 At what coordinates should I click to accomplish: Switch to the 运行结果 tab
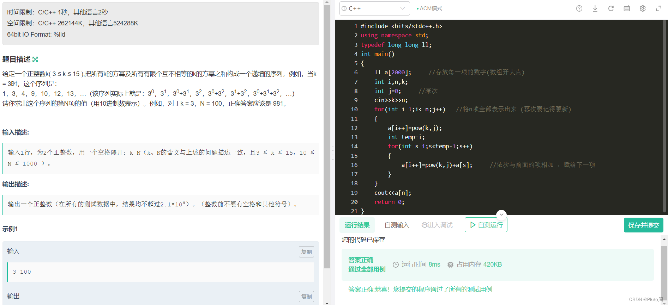click(x=357, y=225)
